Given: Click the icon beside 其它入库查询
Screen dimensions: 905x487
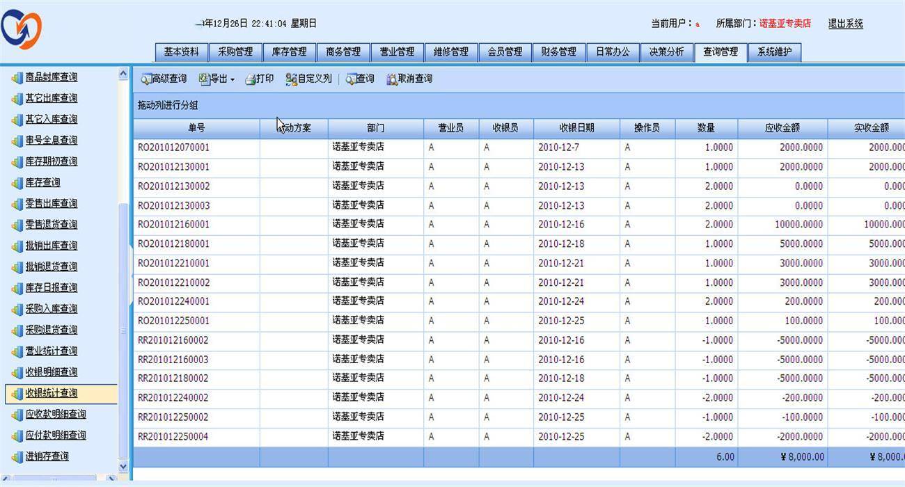Looking at the screenshot, I should click(x=17, y=120).
